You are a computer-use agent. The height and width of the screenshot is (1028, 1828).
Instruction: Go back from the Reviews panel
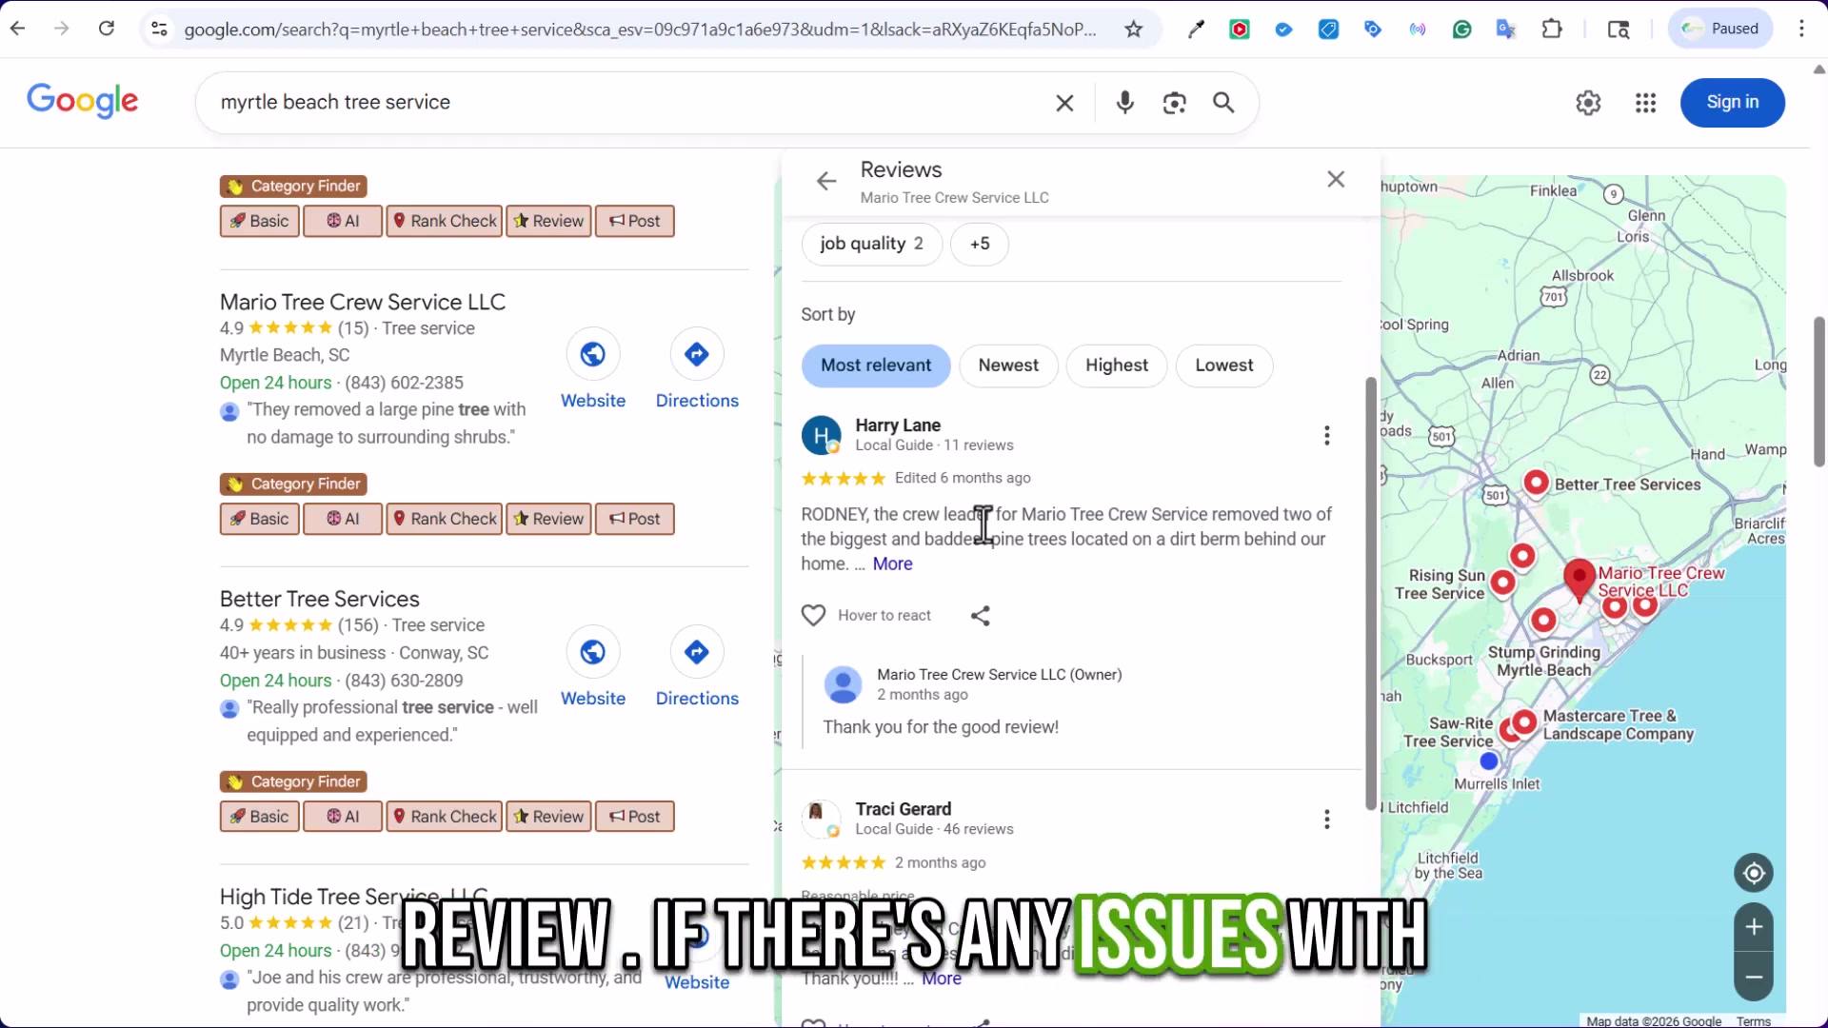pyautogui.click(x=826, y=181)
